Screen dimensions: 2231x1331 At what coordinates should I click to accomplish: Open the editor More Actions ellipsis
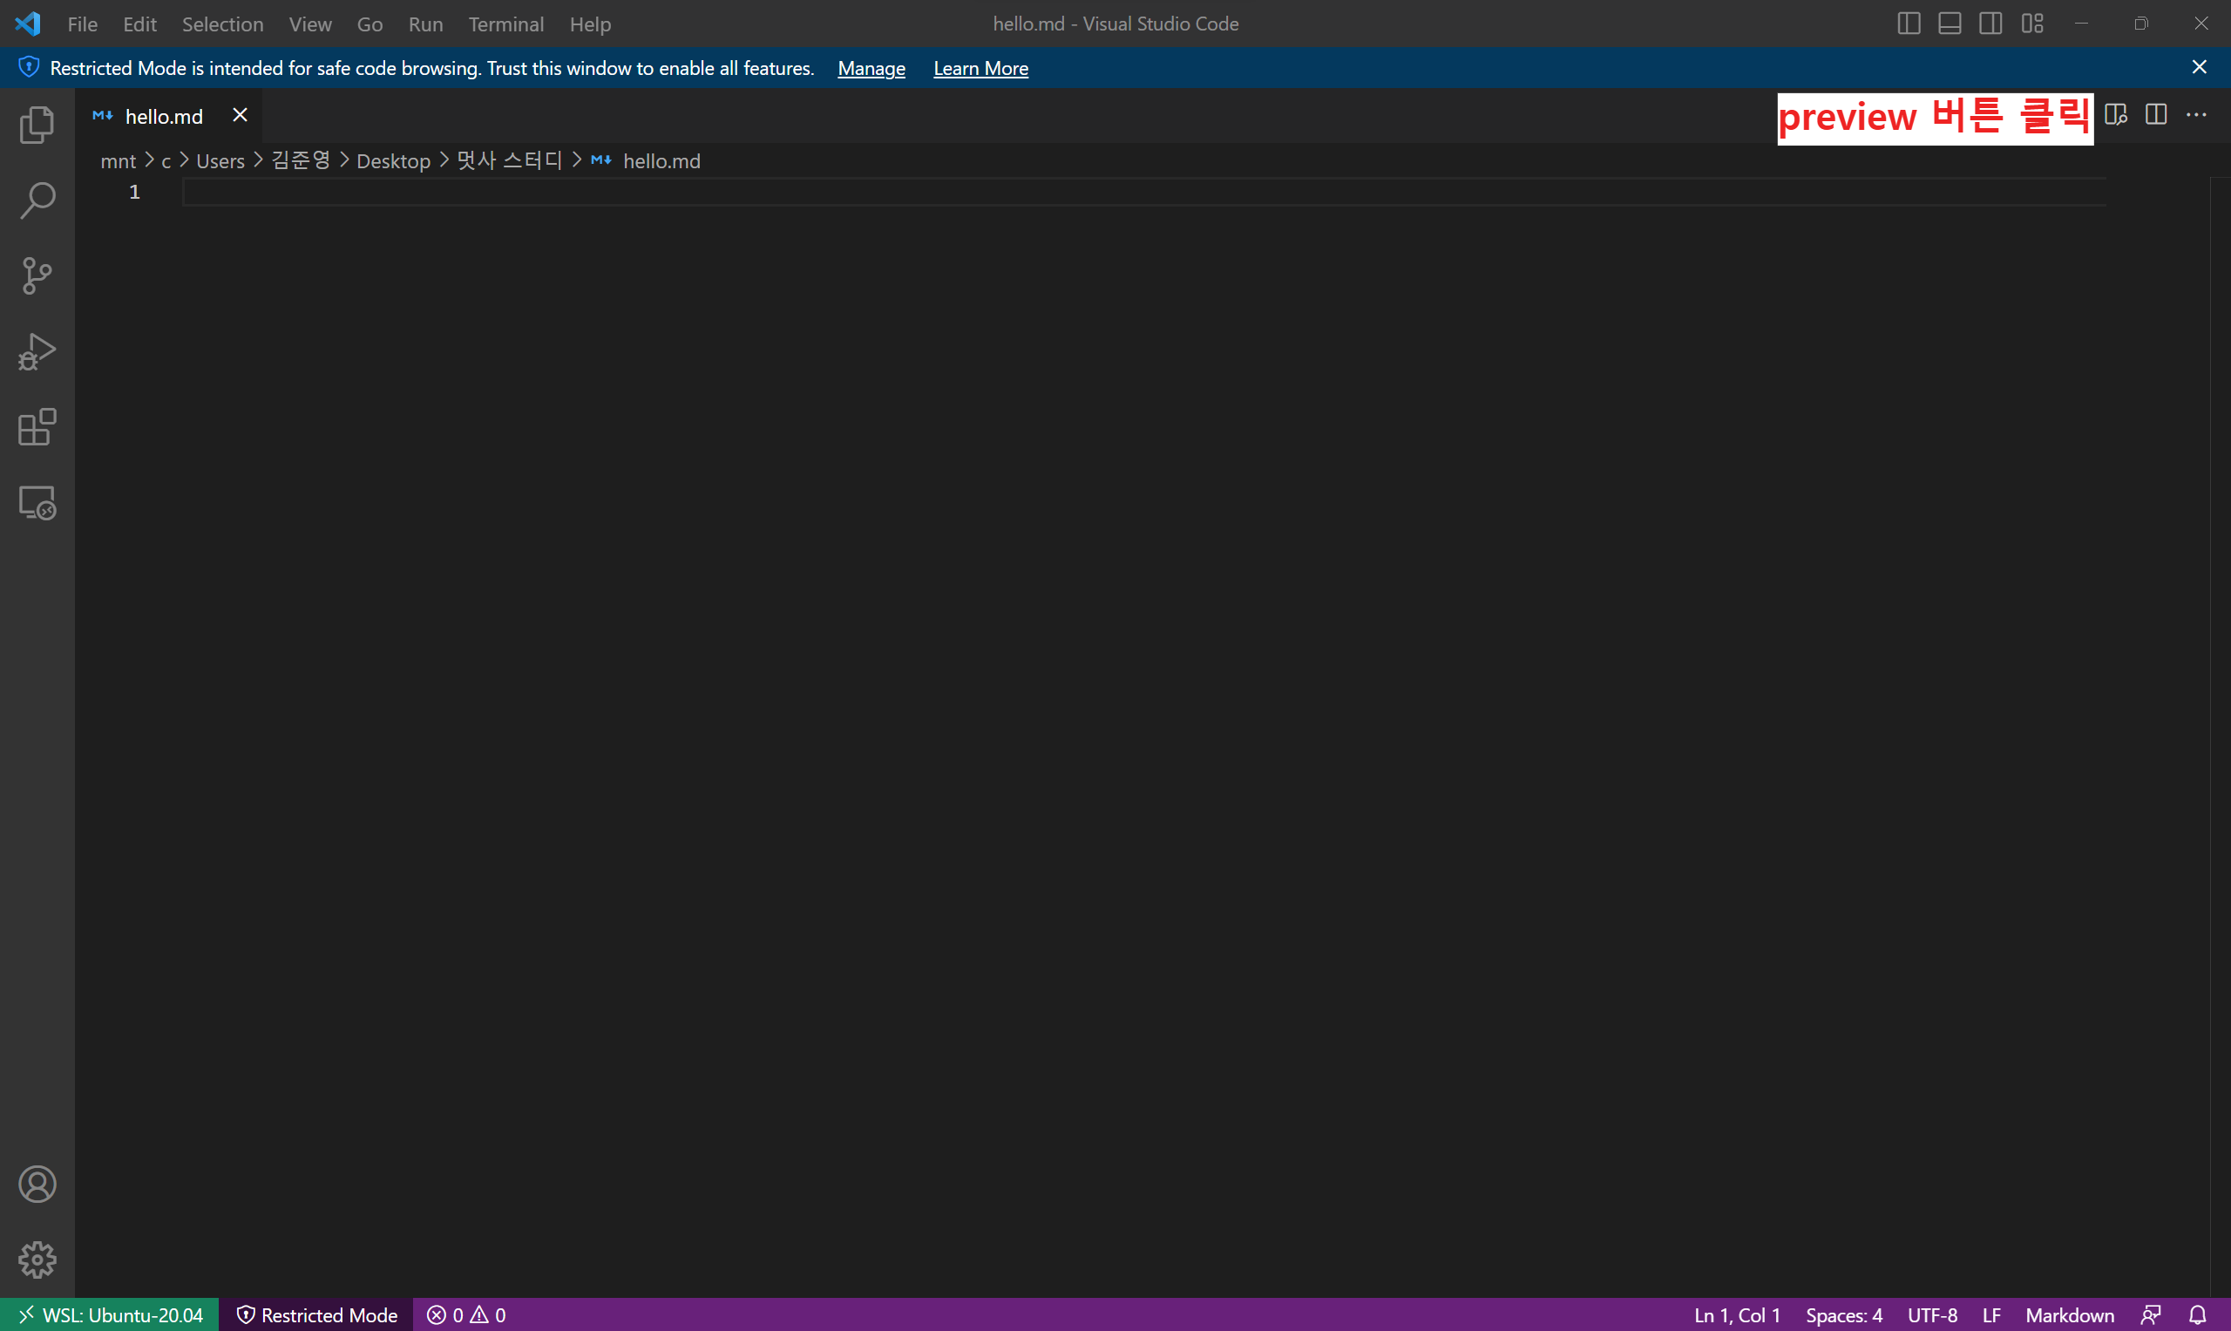click(x=2196, y=115)
